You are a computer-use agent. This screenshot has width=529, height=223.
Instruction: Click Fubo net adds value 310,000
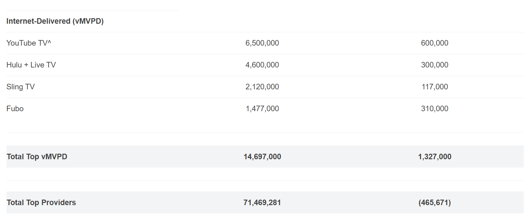point(434,109)
